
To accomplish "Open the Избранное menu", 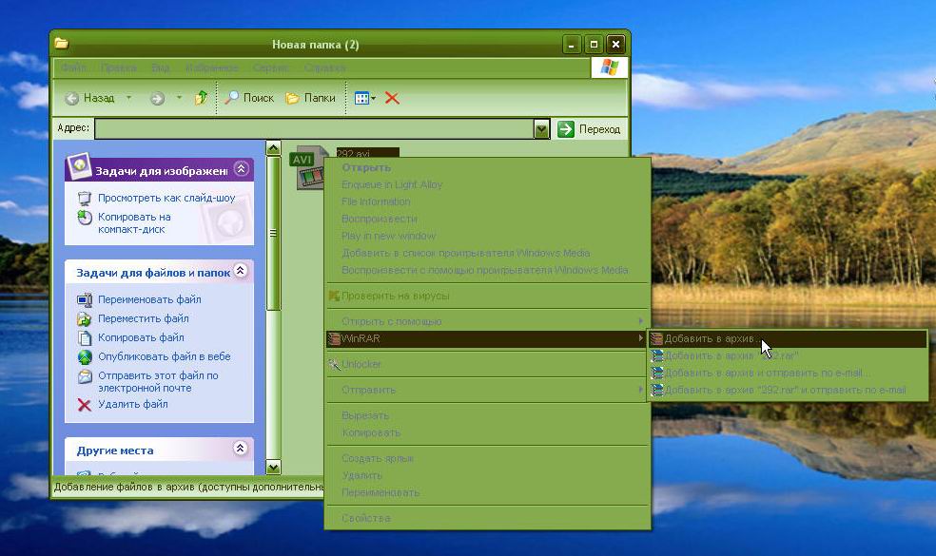I will [212, 68].
